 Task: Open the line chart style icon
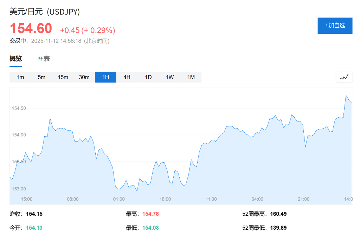[x=344, y=77]
